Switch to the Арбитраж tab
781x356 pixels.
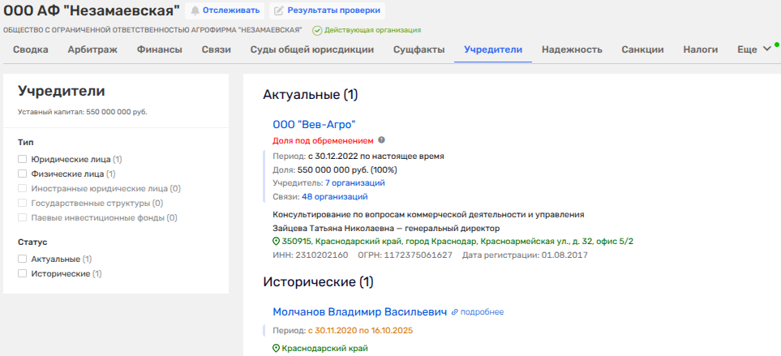pos(92,49)
